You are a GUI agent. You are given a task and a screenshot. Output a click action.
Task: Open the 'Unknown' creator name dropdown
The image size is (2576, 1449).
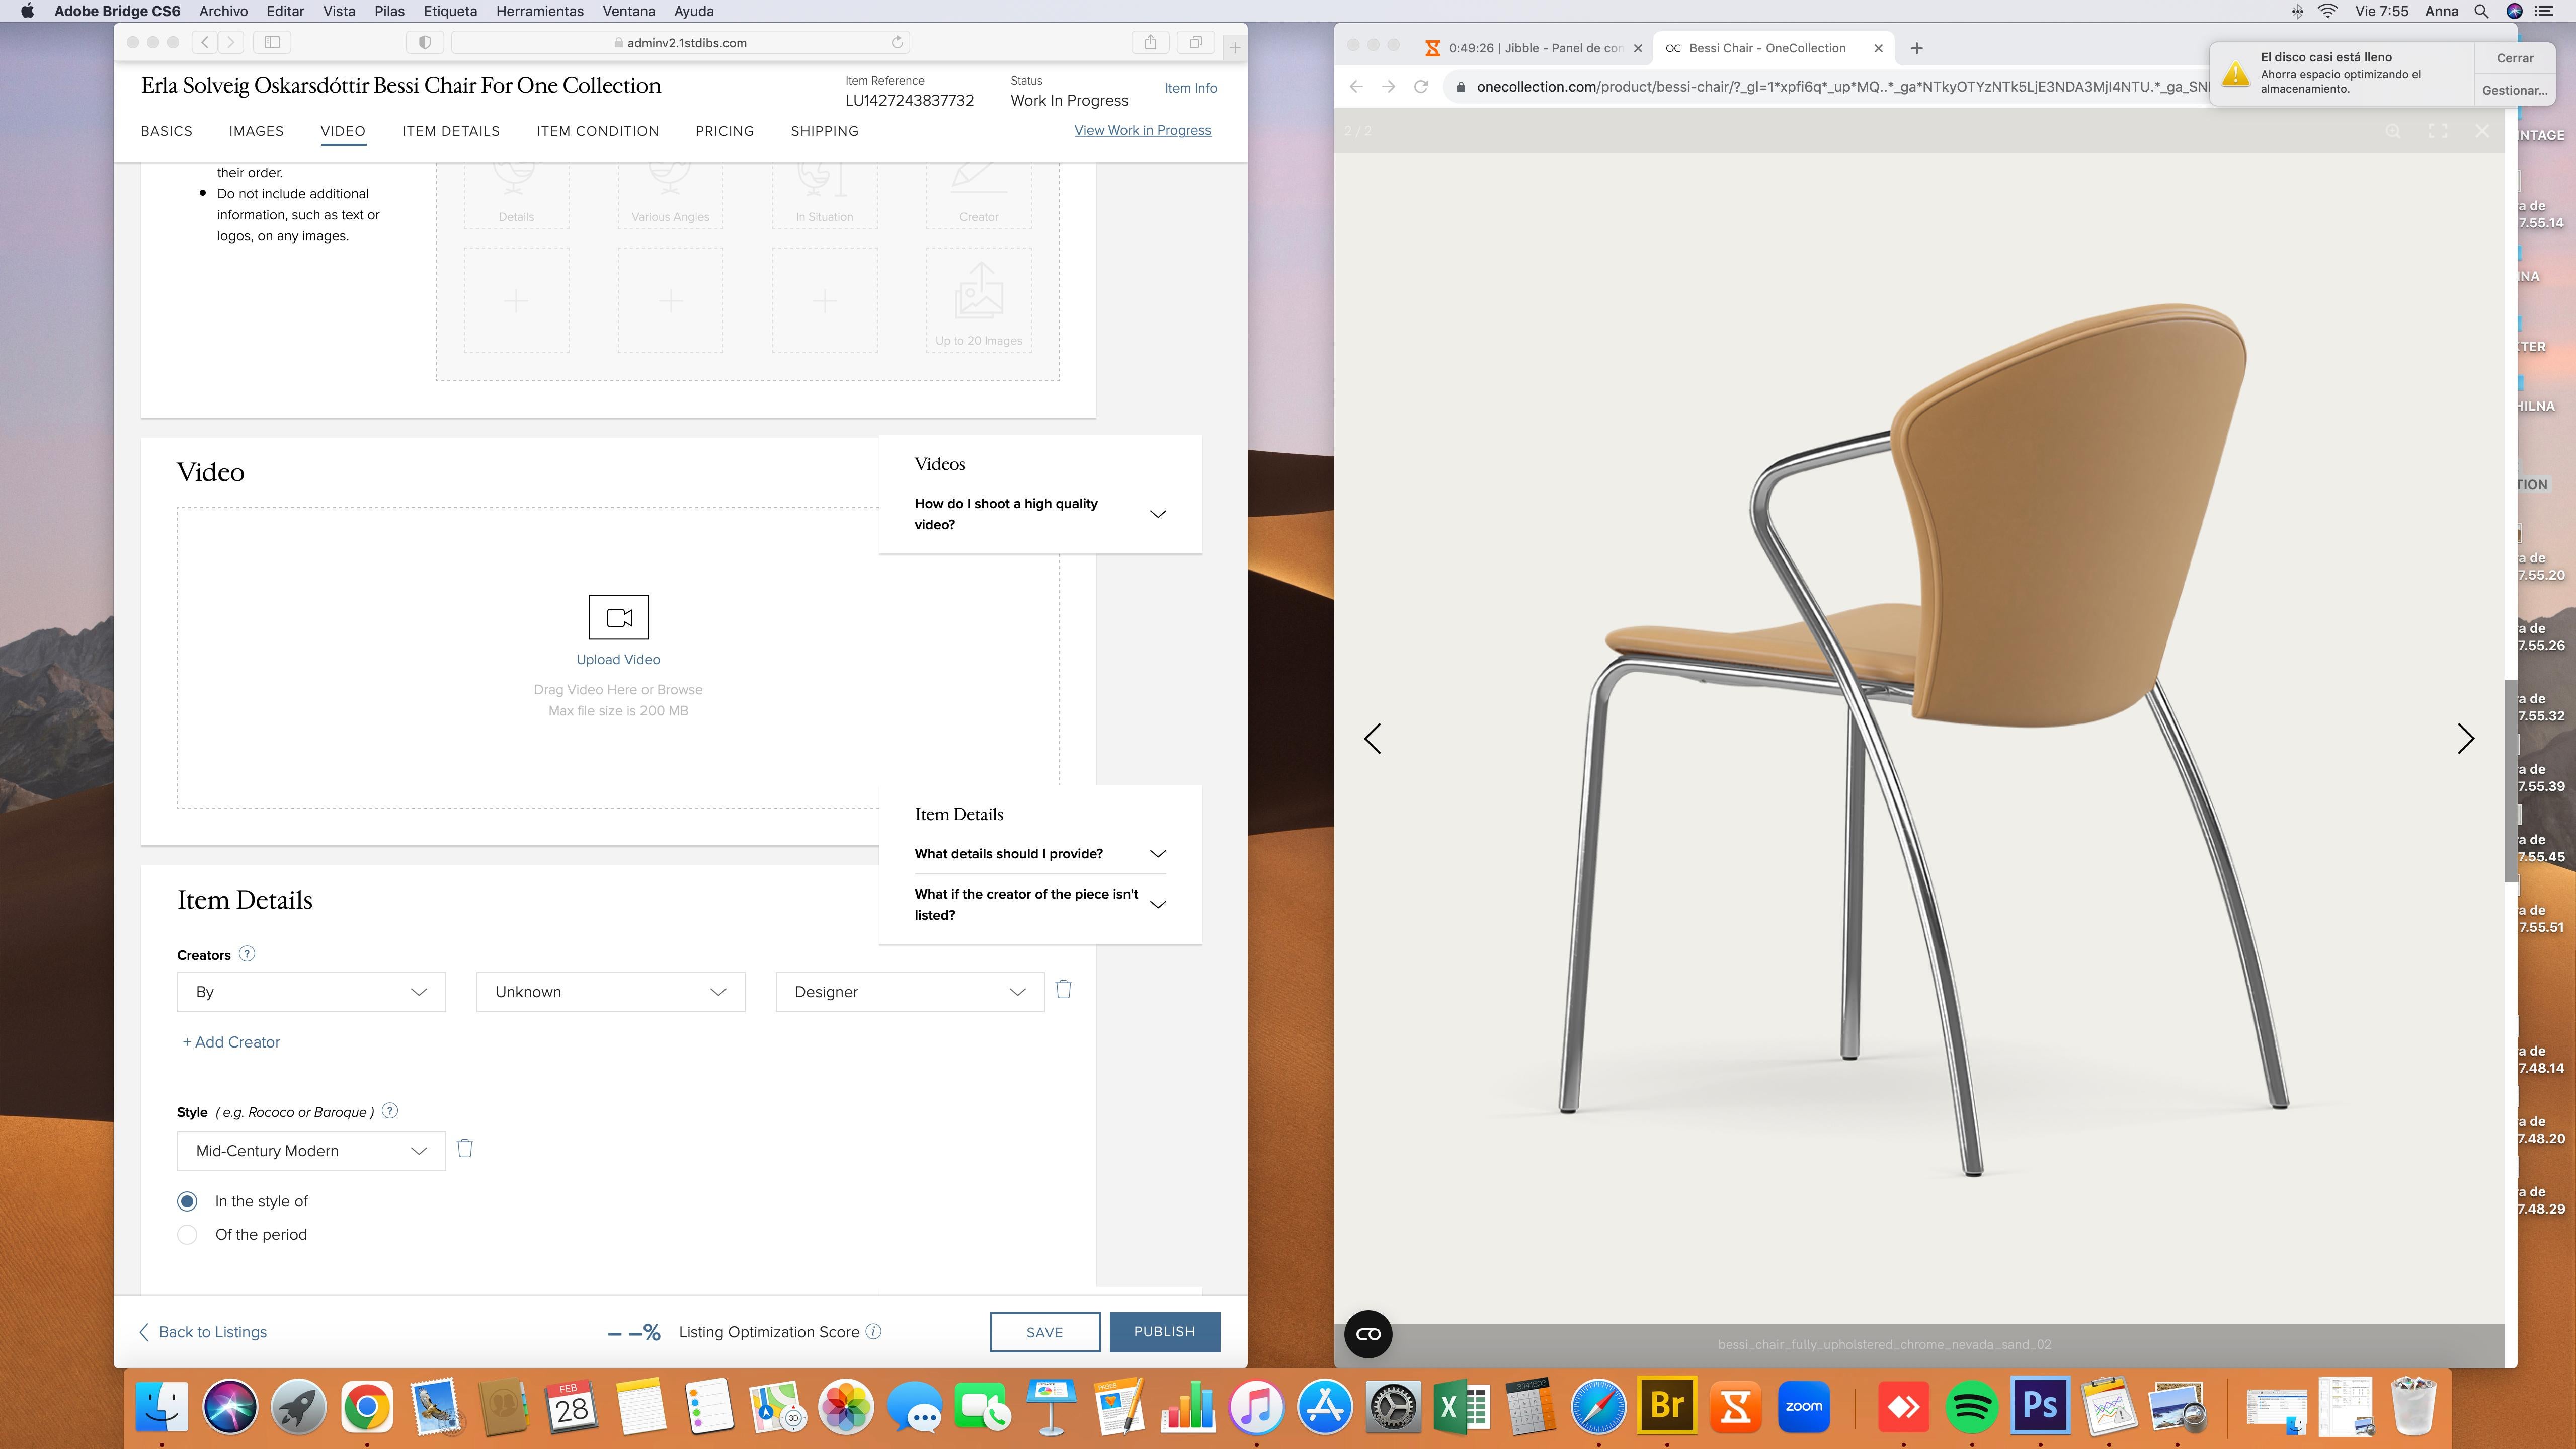click(x=610, y=992)
